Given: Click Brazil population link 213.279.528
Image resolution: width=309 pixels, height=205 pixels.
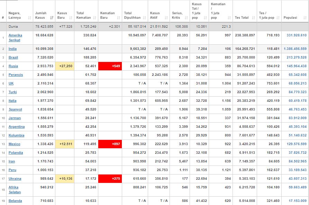Looking at the screenshot, I should point(297,57).
